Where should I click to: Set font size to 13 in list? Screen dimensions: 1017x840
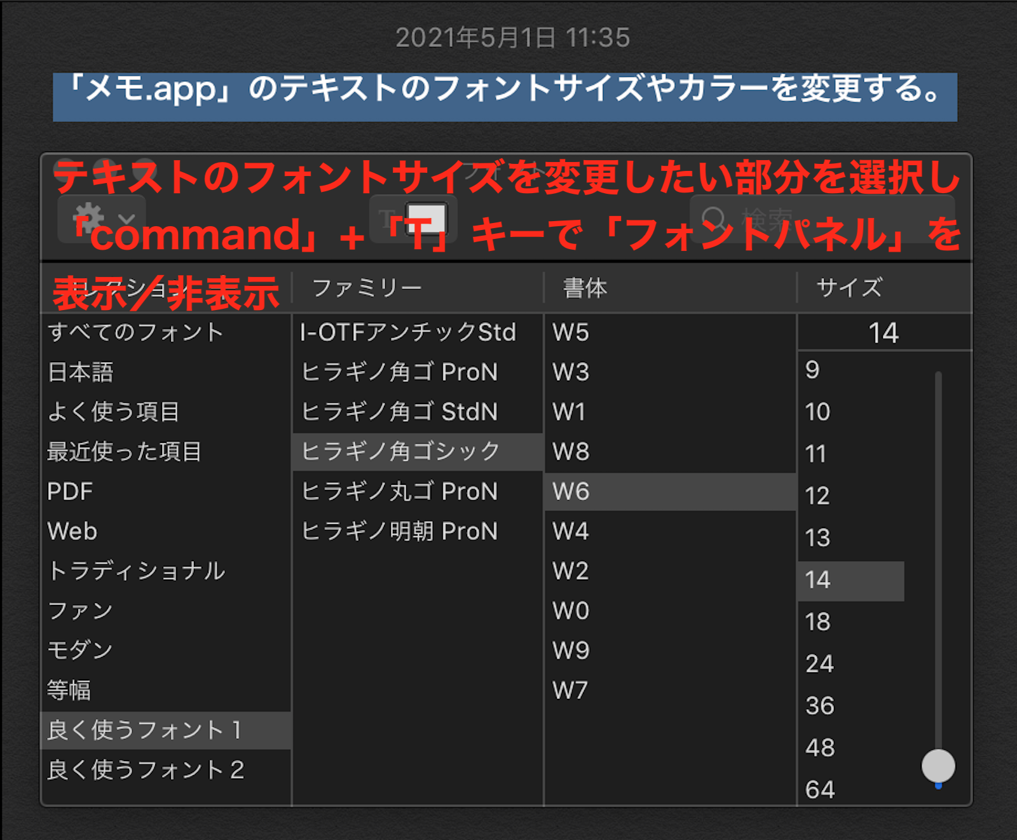[851, 538]
